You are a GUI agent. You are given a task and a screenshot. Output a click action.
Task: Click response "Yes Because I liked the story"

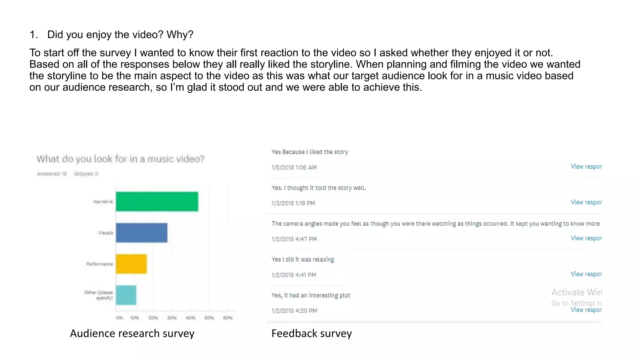tap(310, 152)
